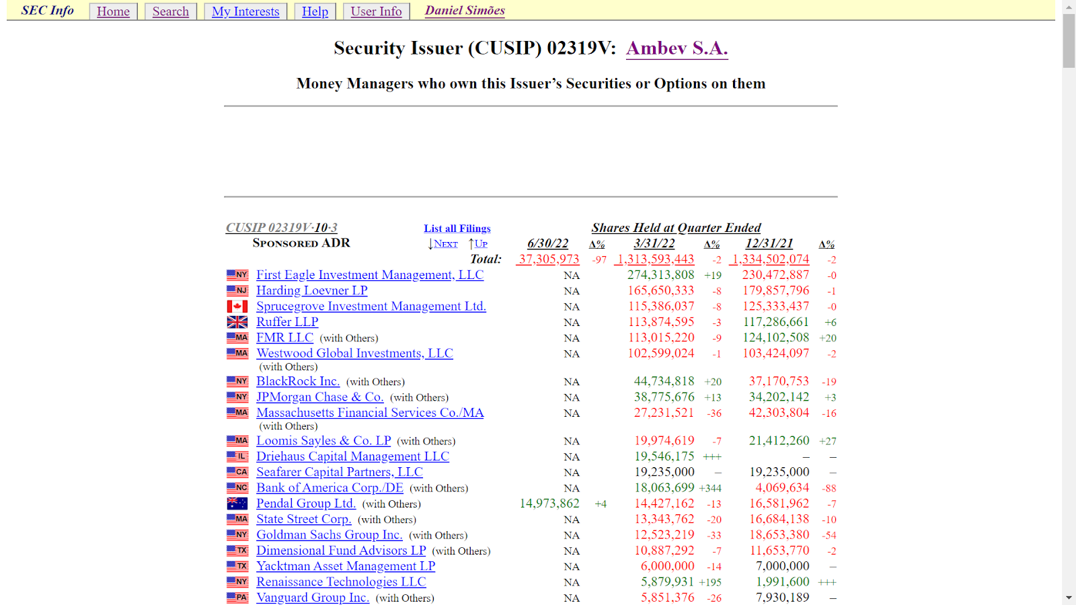Image resolution: width=1076 pixels, height=605 pixels.
Task: Sort by the 6/30/22 column header
Action: [548, 243]
